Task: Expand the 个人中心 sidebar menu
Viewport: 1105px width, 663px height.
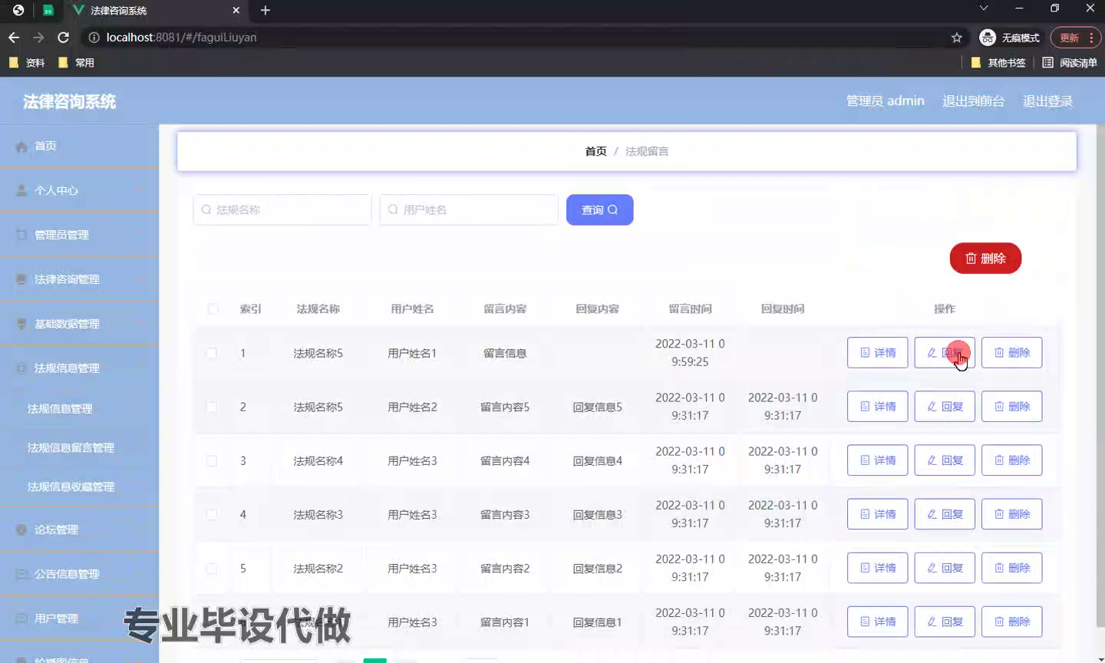Action: point(79,190)
